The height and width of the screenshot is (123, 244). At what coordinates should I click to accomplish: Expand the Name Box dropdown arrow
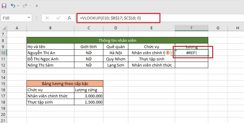[x=29, y=18]
